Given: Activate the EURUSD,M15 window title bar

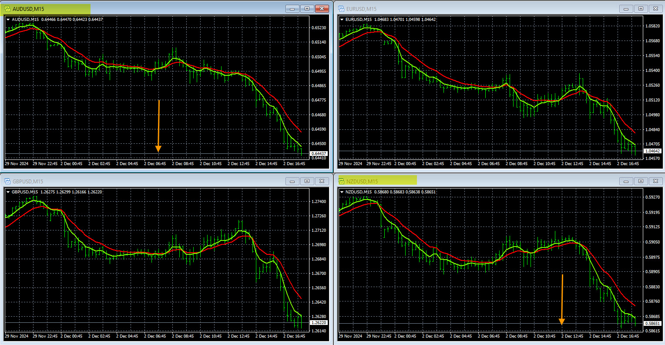Looking at the screenshot, I should [x=479, y=9].
